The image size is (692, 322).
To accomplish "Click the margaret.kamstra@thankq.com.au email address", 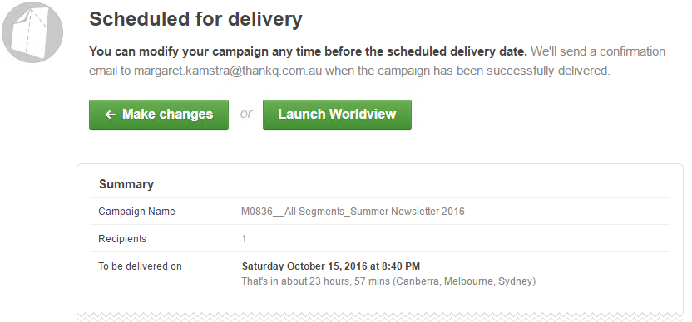I will click(228, 71).
